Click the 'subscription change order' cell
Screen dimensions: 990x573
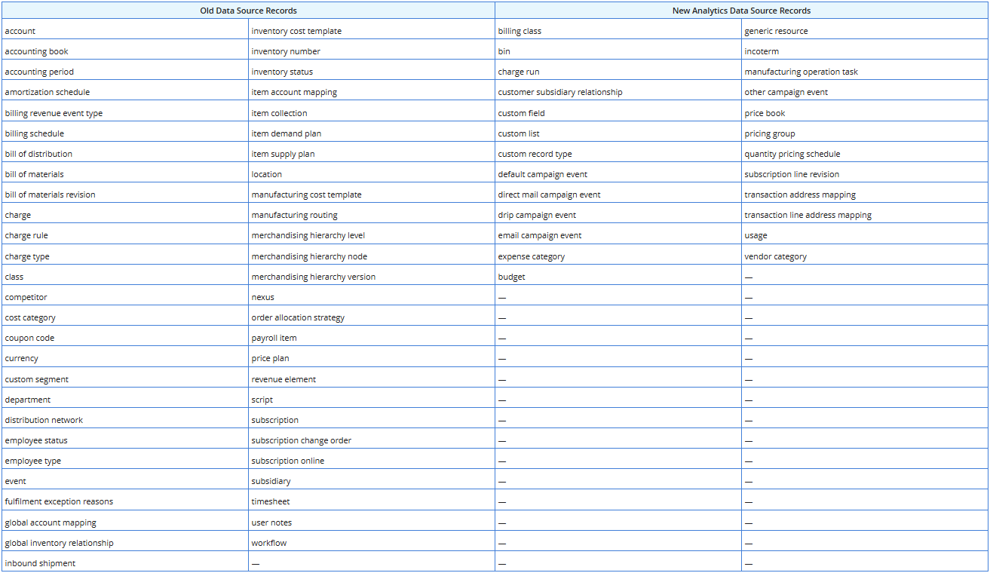(301, 440)
